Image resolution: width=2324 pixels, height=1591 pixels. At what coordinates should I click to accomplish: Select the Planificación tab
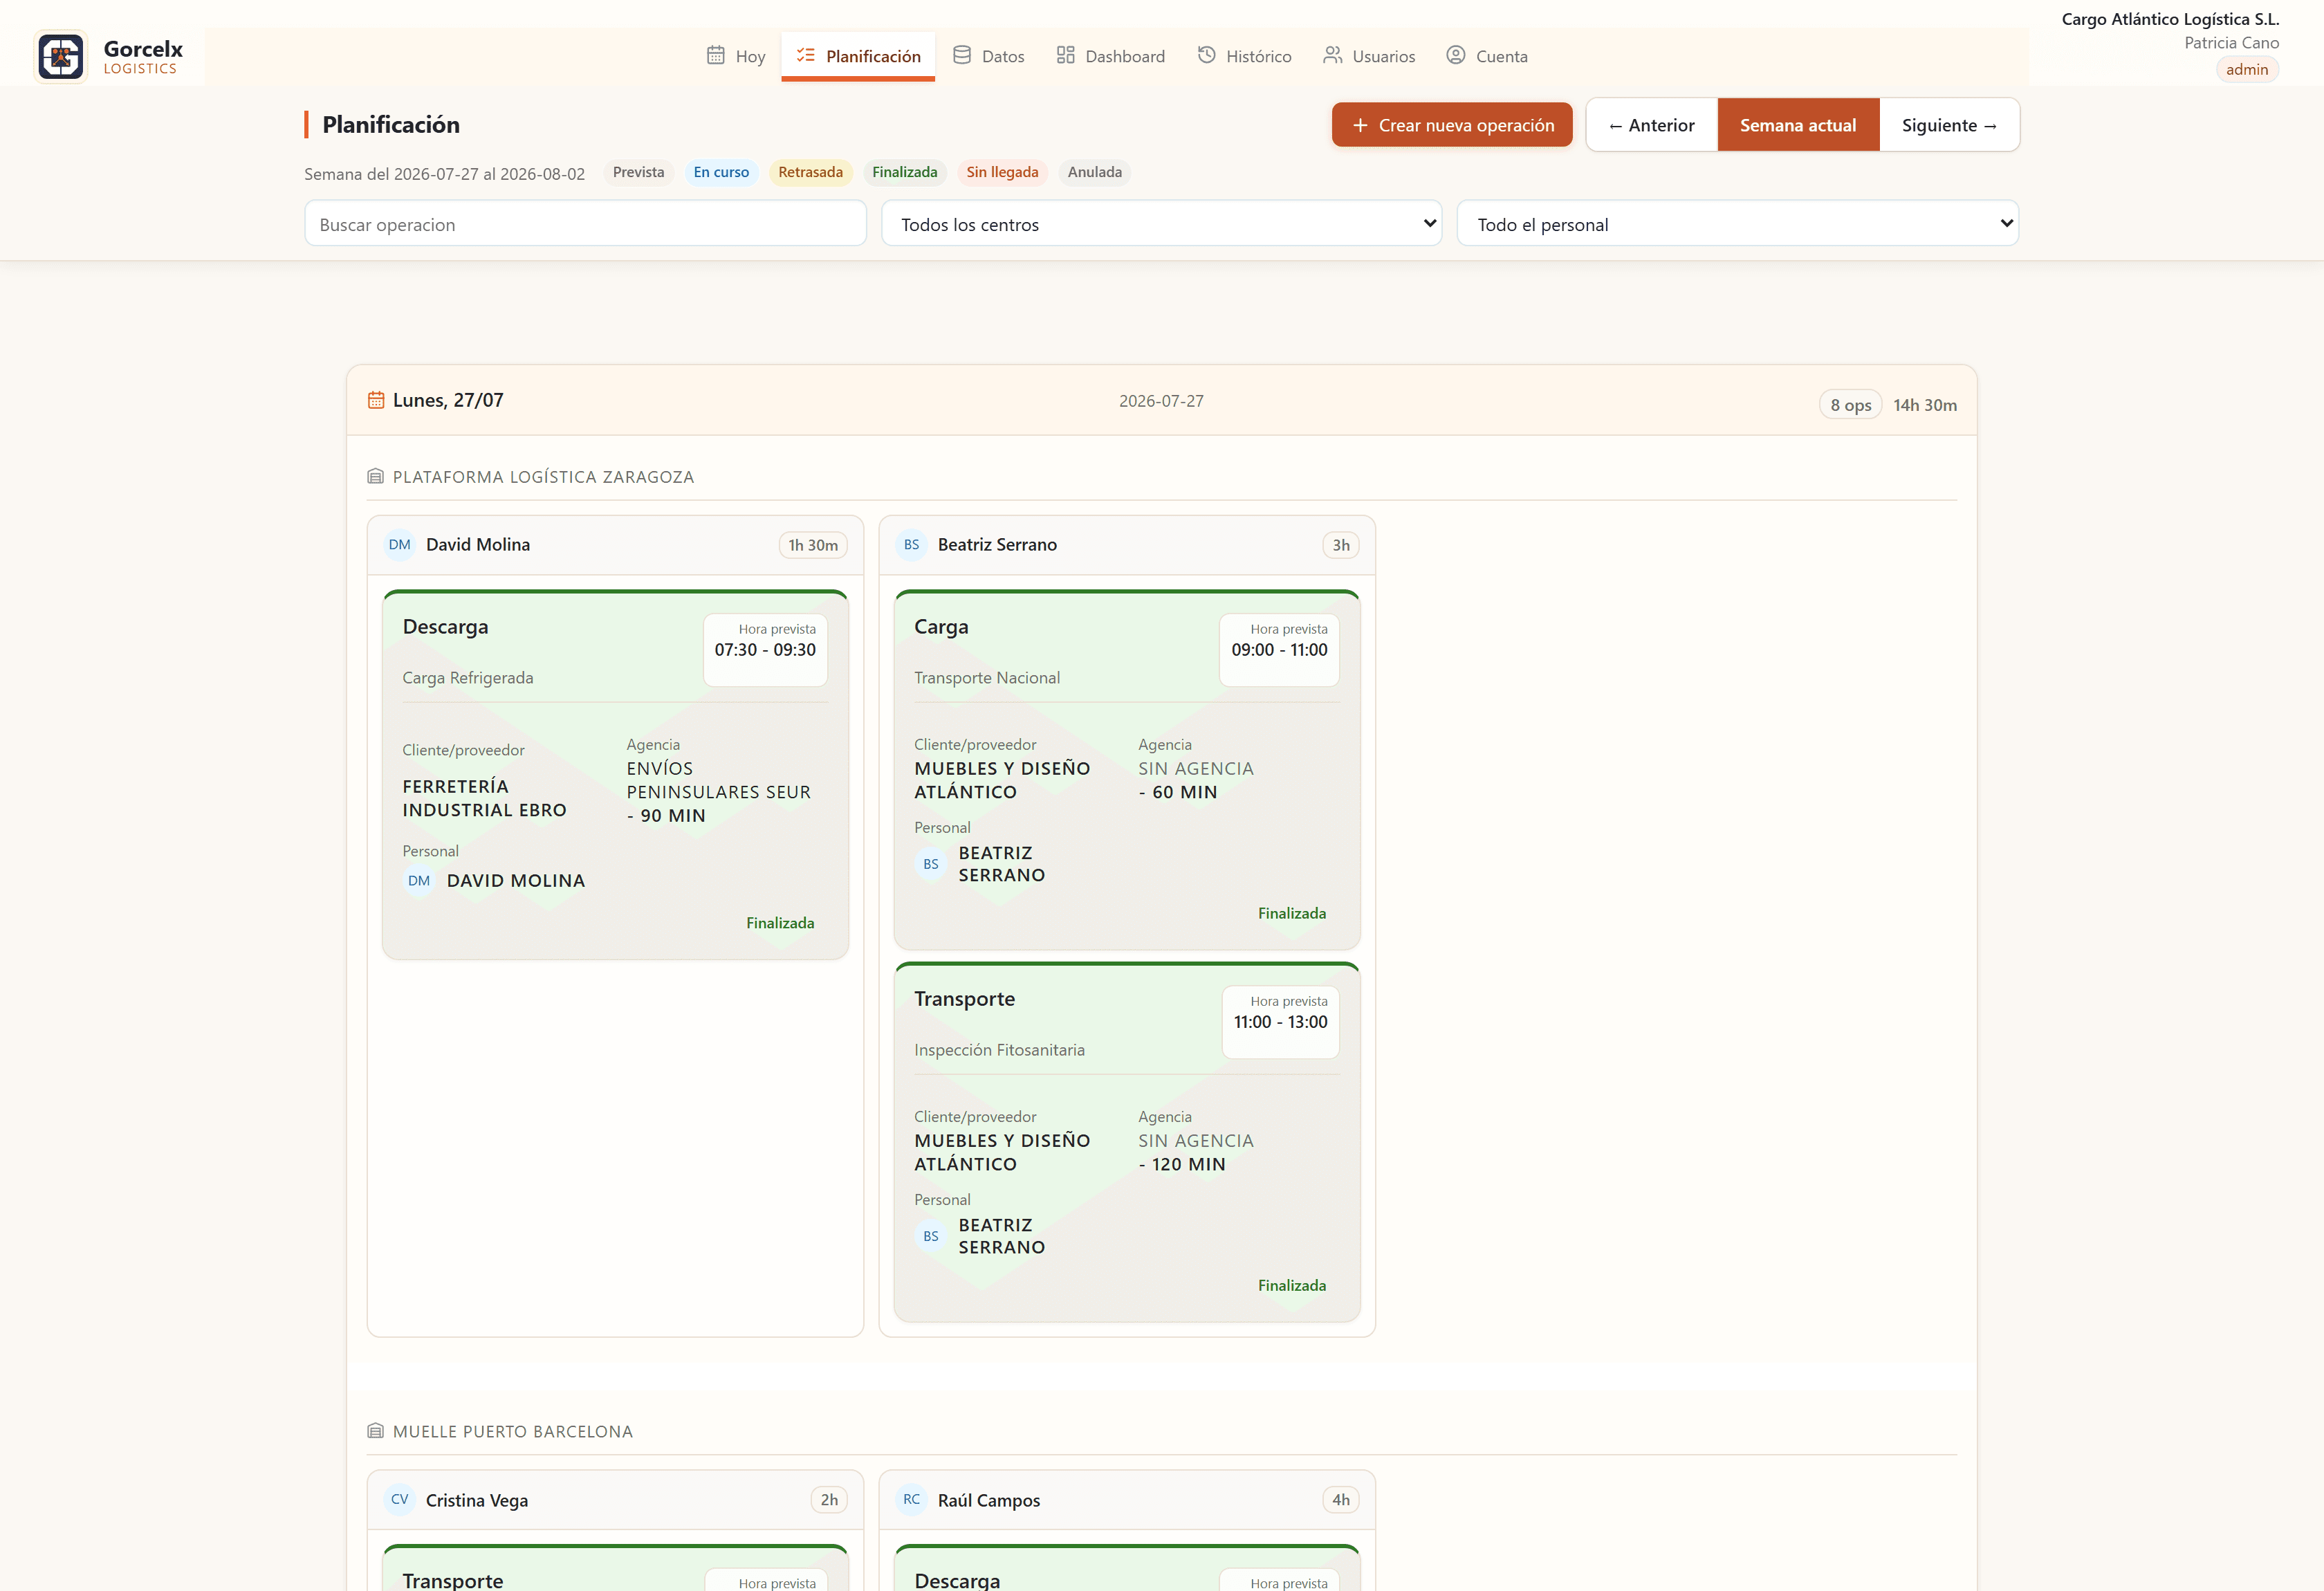point(858,56)
